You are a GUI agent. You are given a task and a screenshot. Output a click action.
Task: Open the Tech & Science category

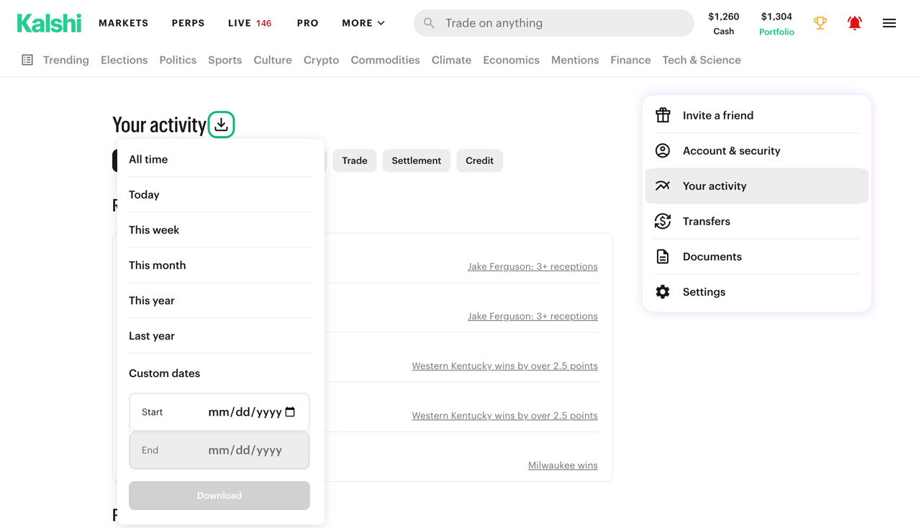pos(702,60)
